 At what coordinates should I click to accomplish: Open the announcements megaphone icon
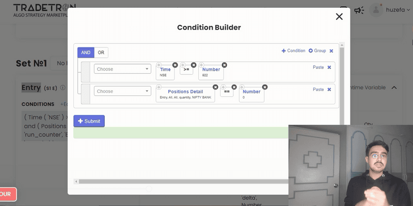tap(359, 10)
